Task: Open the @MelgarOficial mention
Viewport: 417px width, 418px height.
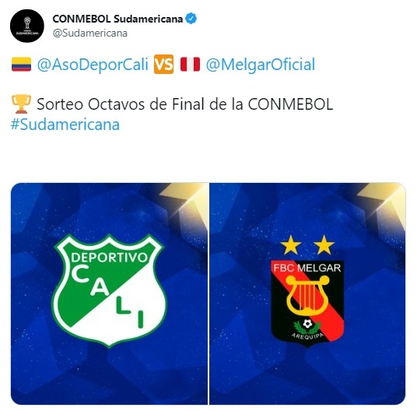Action: tap(261, 65)
